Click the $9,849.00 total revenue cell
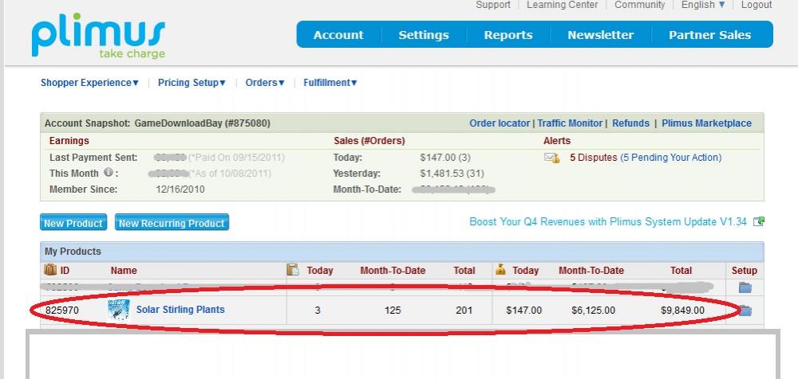 pyautogui.click(x=682, y=311)
